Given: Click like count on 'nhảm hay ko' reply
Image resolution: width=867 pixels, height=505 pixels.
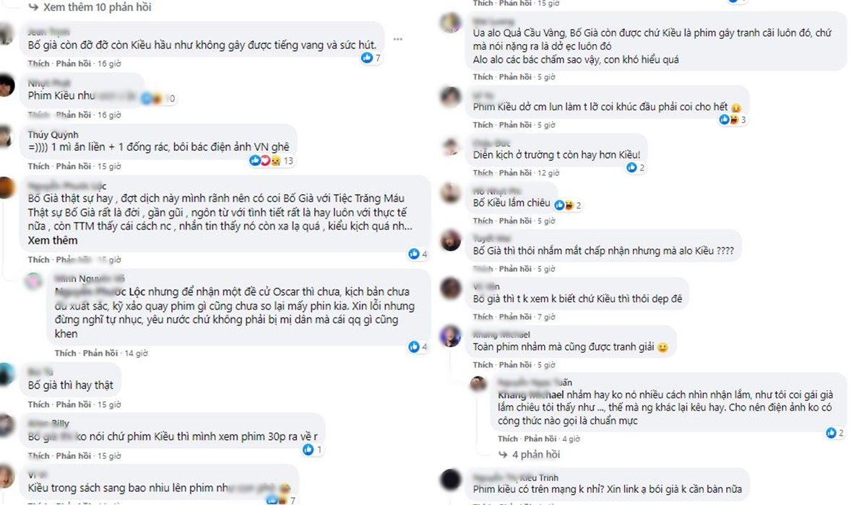Looking at the screenshot, I should 836,433.
